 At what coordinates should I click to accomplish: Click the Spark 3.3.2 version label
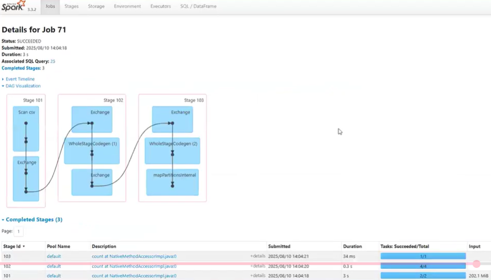tap(32, 9)
